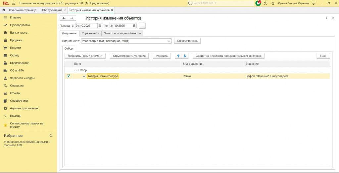The height and width of the screenshot is (173, 339).
Task: Open the form's three-dot menu icon
Action: click(x=327, y=18)
